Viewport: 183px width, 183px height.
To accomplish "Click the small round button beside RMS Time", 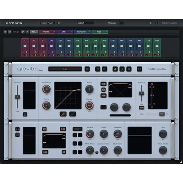I will 97,152.
